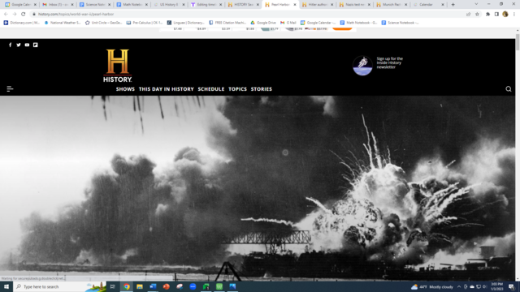Open Linguee Dictionary bookmark
This screenshot has height=292, width=520.
click(185, 23)
